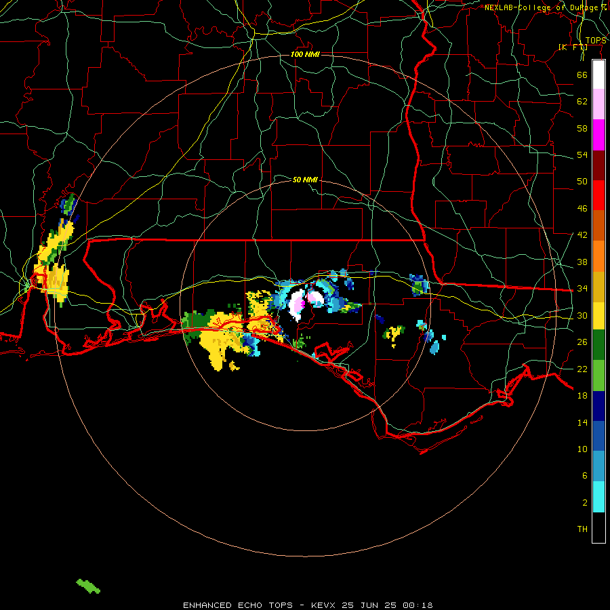Click the 50 legend value

pyautogui.click(x=582, y=181)
